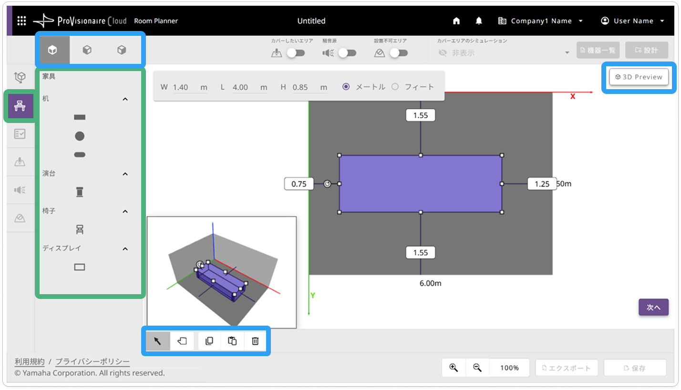Click the 0.75 distance label

299,184
